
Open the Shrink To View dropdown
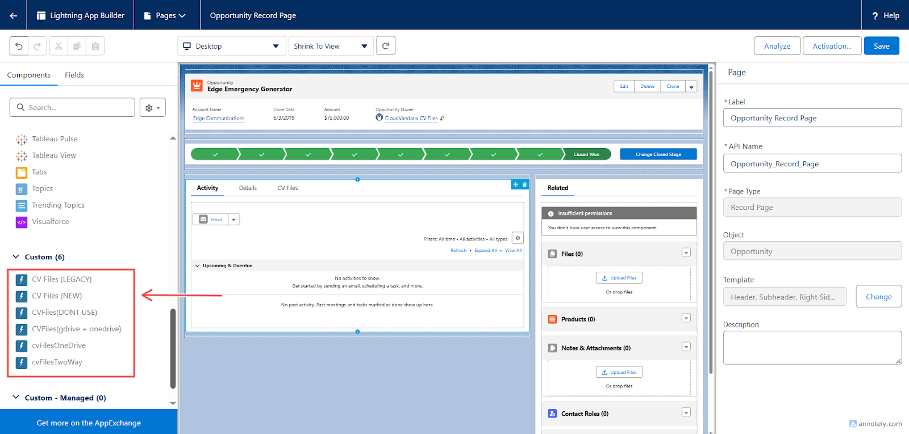(331, 46)
